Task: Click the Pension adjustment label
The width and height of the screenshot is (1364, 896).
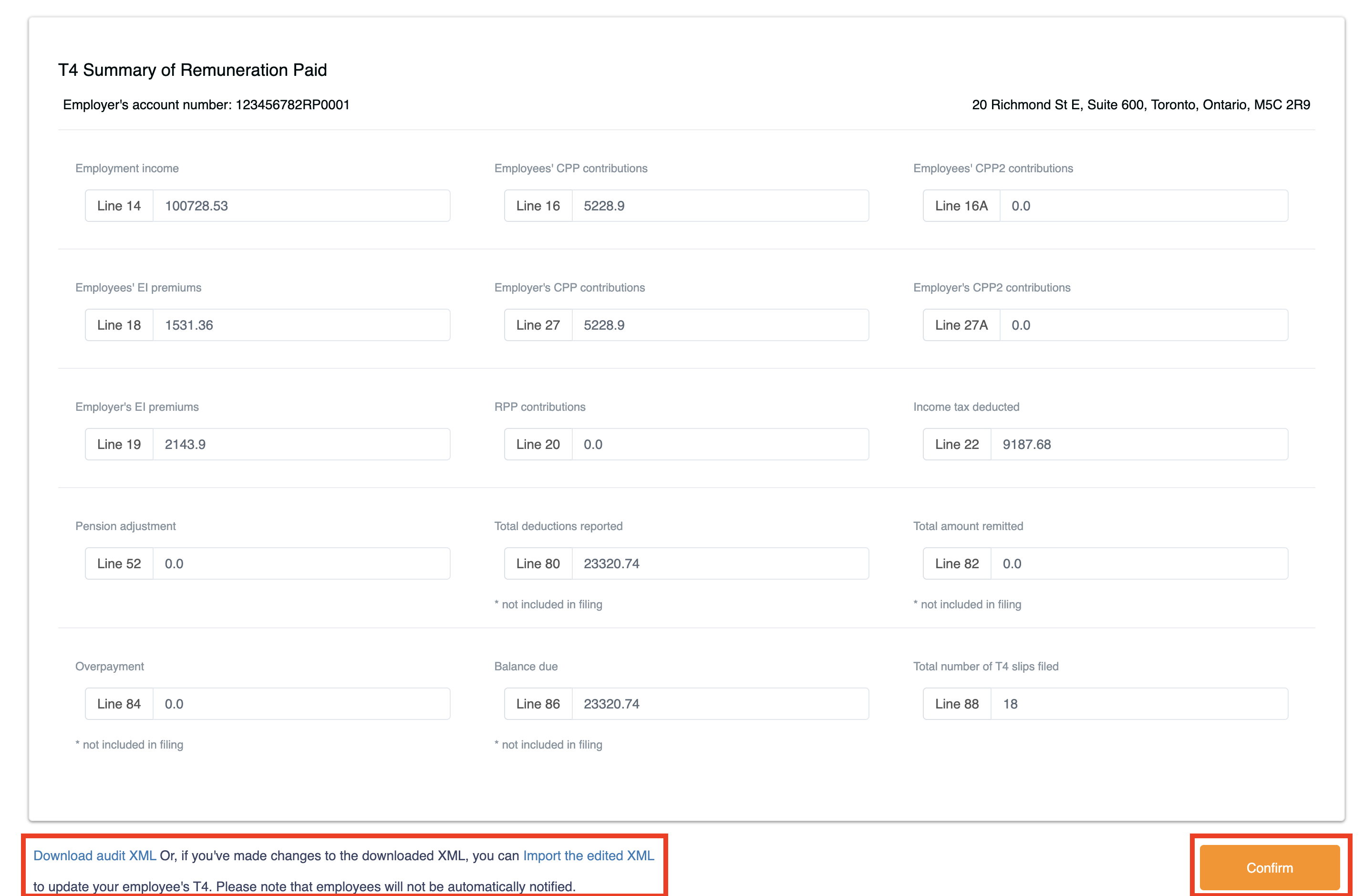Action: point(125,526)
